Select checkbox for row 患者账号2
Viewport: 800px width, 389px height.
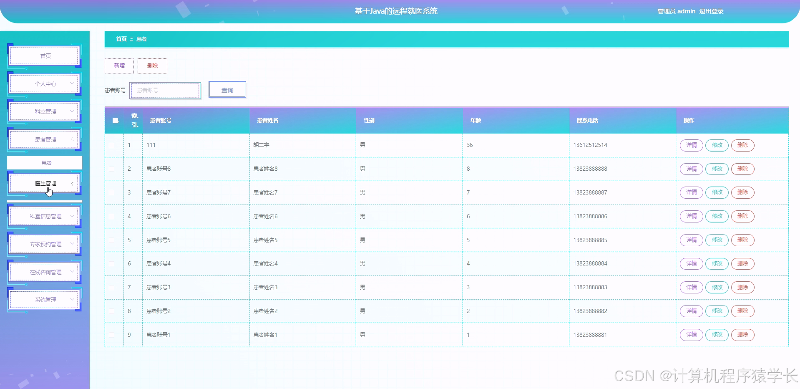tap(112, 311)
